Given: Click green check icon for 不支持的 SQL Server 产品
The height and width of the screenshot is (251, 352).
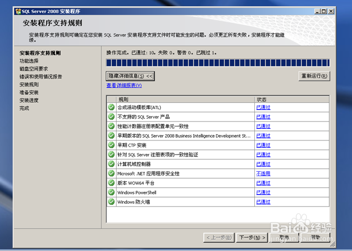Looking at the screenshot, I should (111, 117).
